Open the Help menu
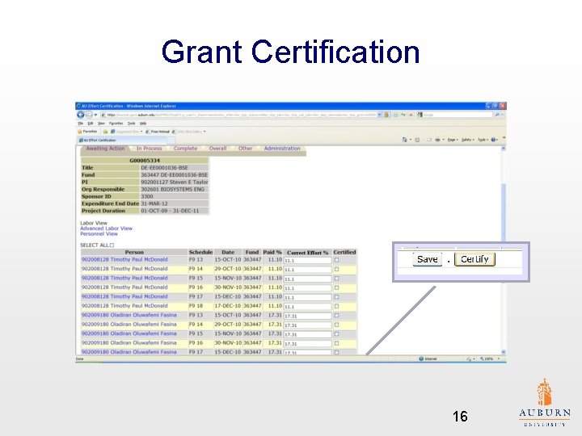Screen dimensions: 582x436 click(143, 124)
